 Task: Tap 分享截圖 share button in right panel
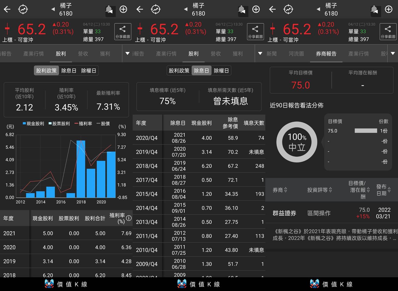click(x=388, y=32)
